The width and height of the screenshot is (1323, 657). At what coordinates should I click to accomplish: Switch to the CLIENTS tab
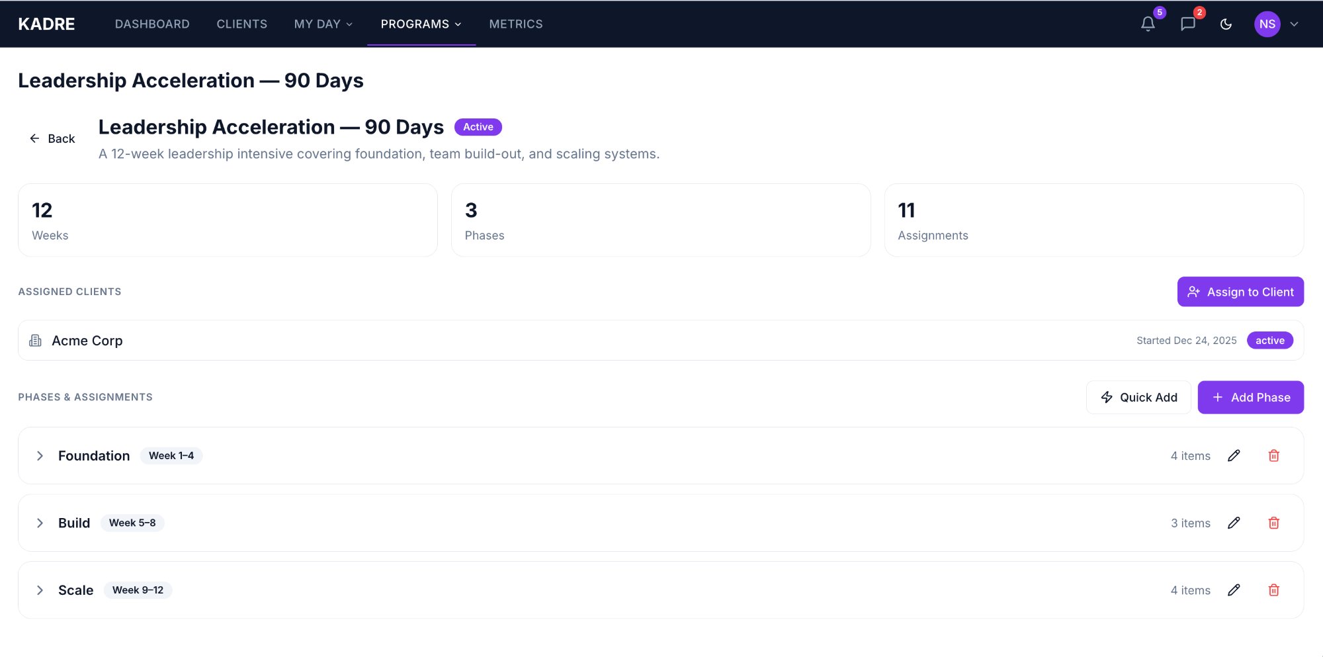click(241, 24)
